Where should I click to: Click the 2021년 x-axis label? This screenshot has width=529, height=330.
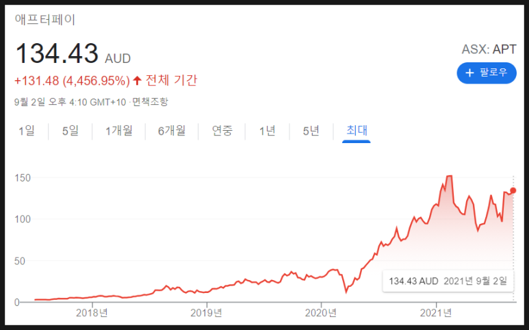click(x=436, y=313)
